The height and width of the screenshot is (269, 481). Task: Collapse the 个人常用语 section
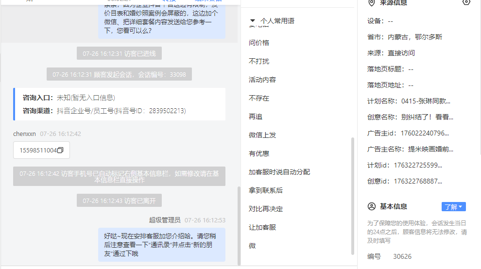tap(253, 21)
